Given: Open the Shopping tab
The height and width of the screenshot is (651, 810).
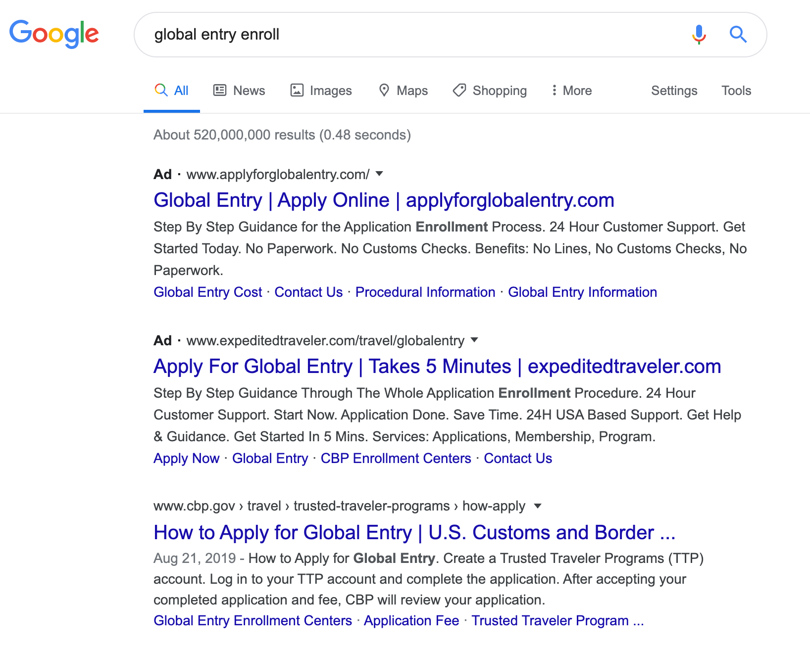Looking at the screenshot, I should point(490,91).
